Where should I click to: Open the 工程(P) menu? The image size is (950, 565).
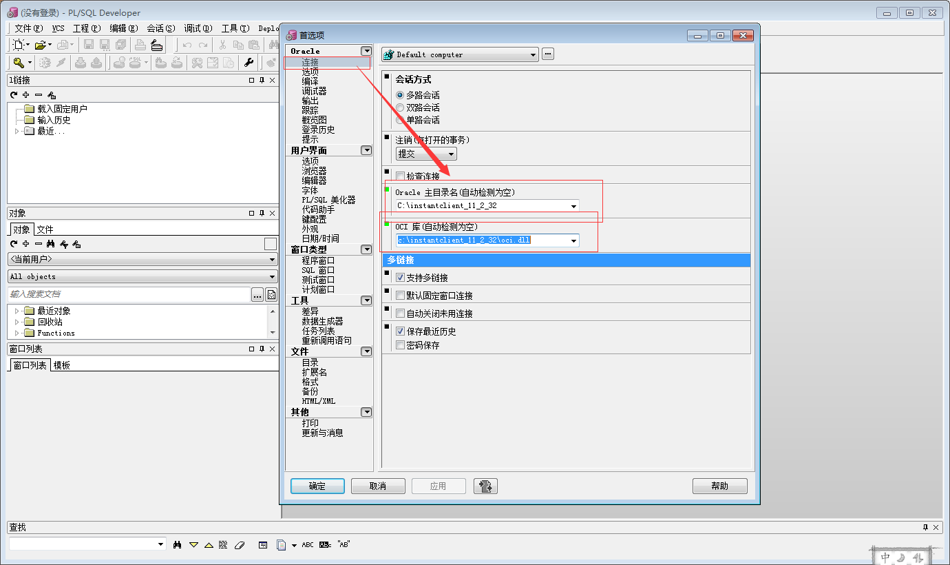pos(87,28)
